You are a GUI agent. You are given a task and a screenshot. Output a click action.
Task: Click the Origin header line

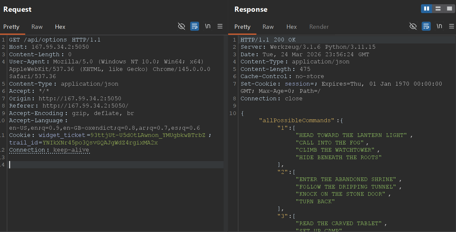pyautogui.click(x=65, y=99)
